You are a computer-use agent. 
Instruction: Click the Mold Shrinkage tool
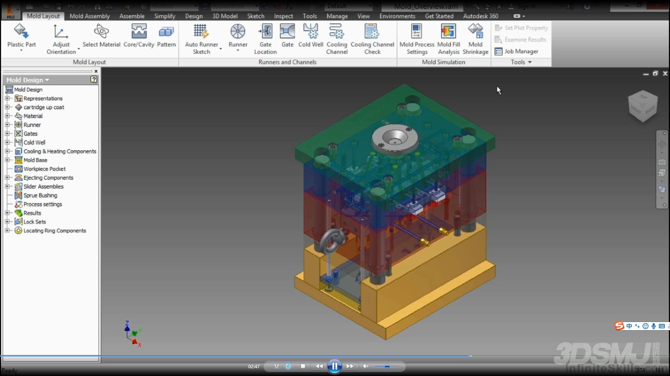tap(475, 39)
